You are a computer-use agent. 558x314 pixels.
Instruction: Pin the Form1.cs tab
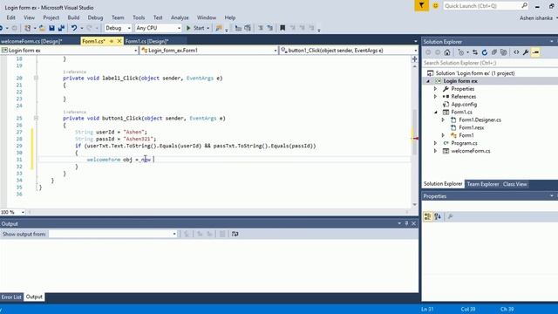pyautogui.click(x=112, y=41)
